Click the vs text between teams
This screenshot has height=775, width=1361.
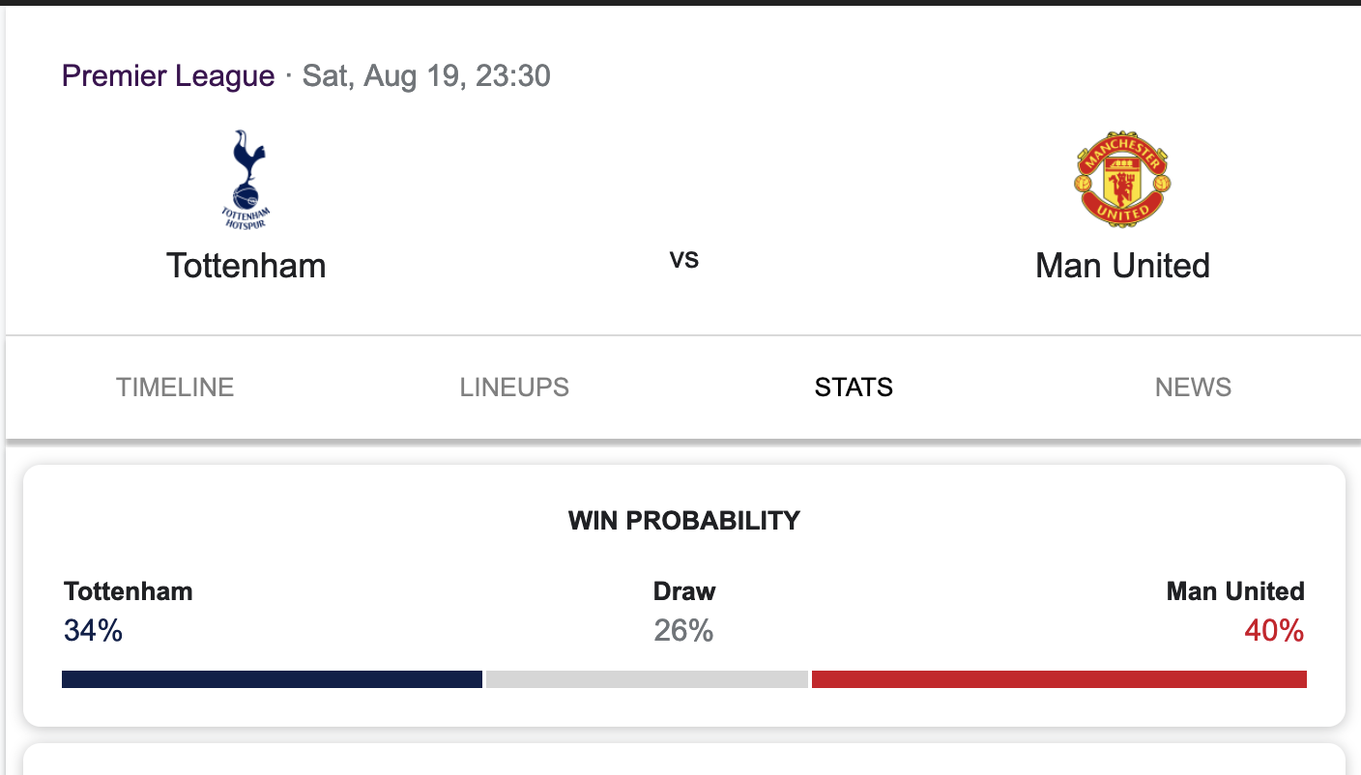pos(684,259)
